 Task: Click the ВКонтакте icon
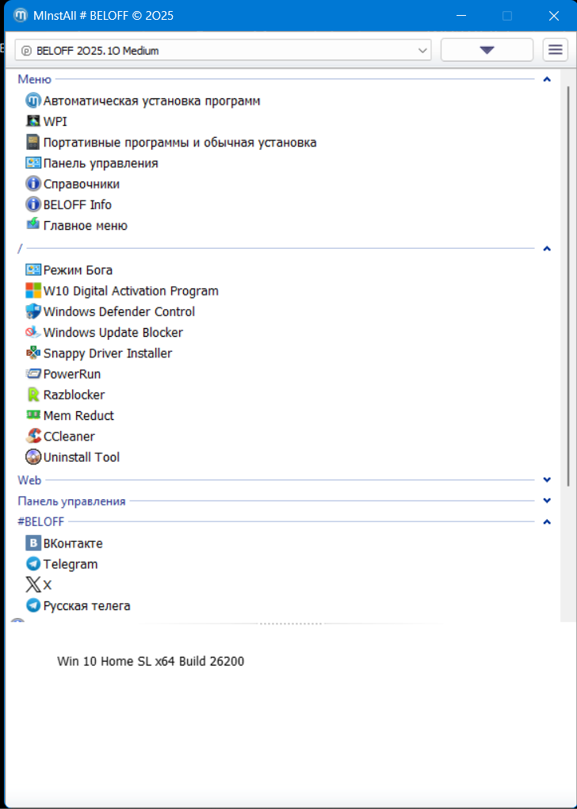click(33, 544)
